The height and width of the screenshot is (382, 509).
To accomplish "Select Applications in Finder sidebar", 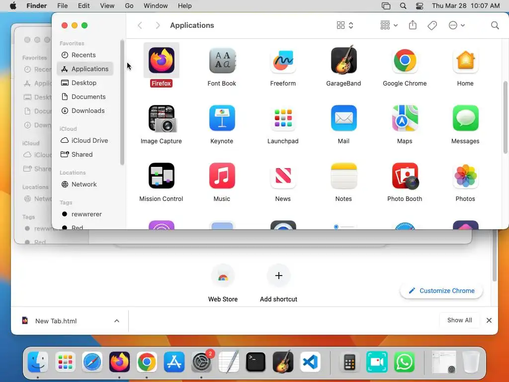I will click(85, 69).
